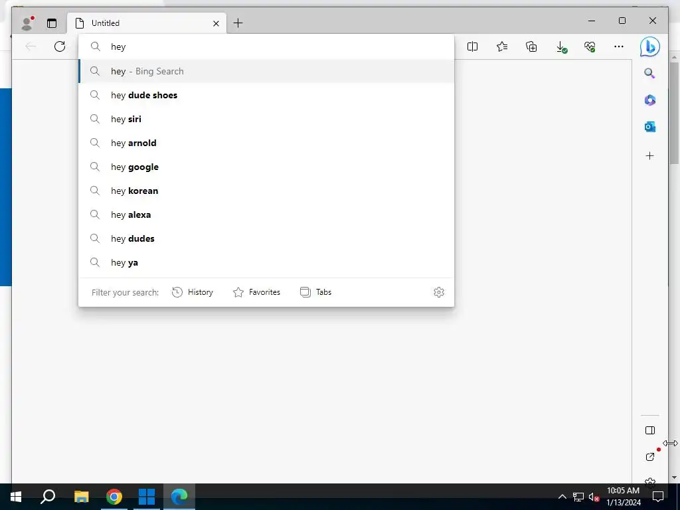680x510 pixels.
Task: Filter search by Favorites
Action: pyautogui.click(x=256, y=292)
